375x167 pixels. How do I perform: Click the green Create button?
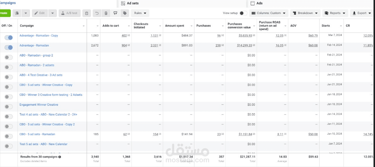point(5,13)
